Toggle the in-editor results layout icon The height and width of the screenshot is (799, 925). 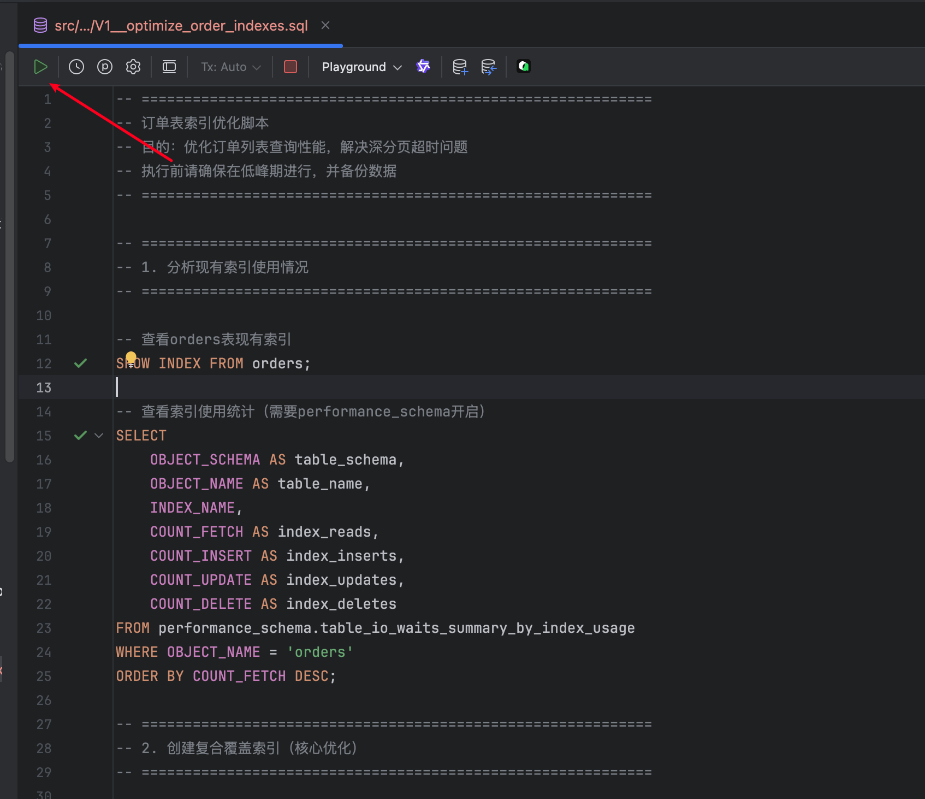pos(169,67)
